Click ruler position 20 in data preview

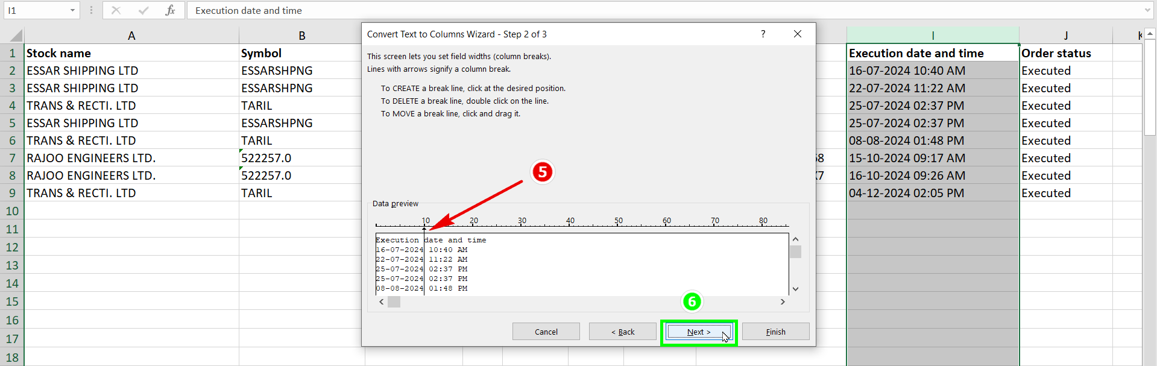(474, 221)
